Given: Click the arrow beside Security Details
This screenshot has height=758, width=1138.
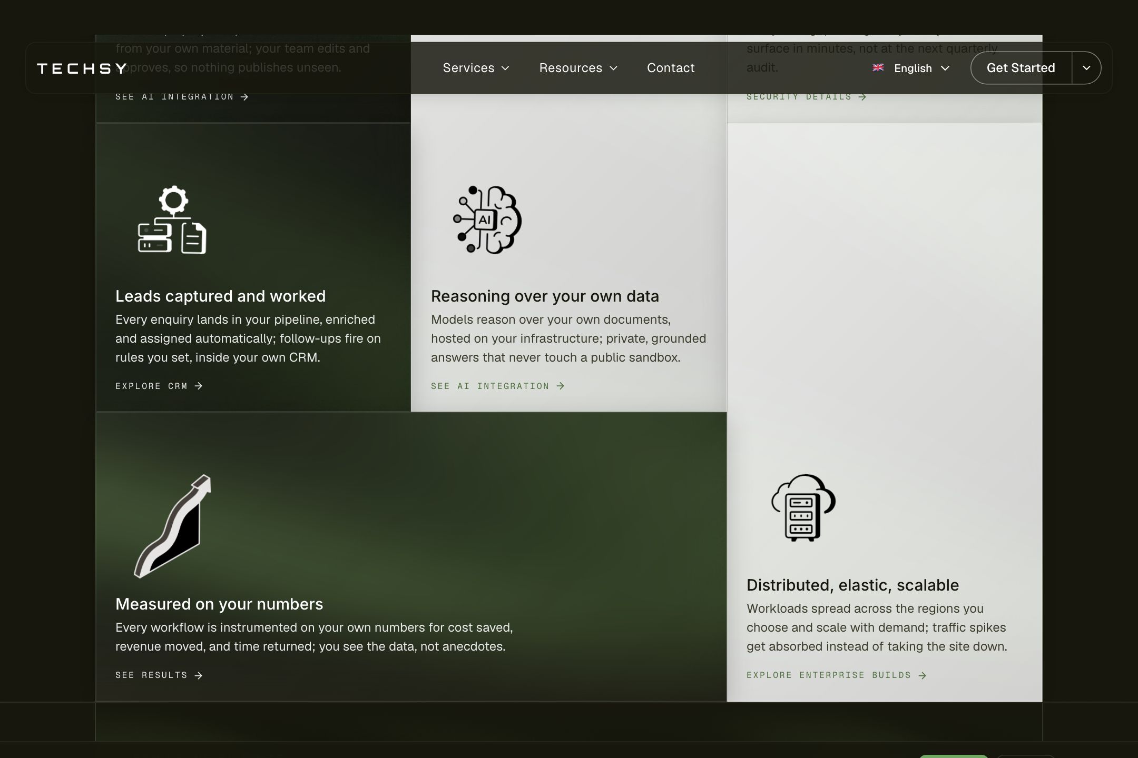Looking at the screenshot, I should click(x=862, y=97).
